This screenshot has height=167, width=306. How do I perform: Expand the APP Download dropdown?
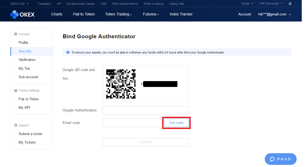tap(271, 3)
